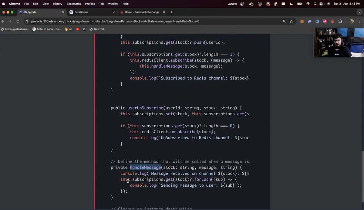Open the Chrome application menu

coord(15,4)
